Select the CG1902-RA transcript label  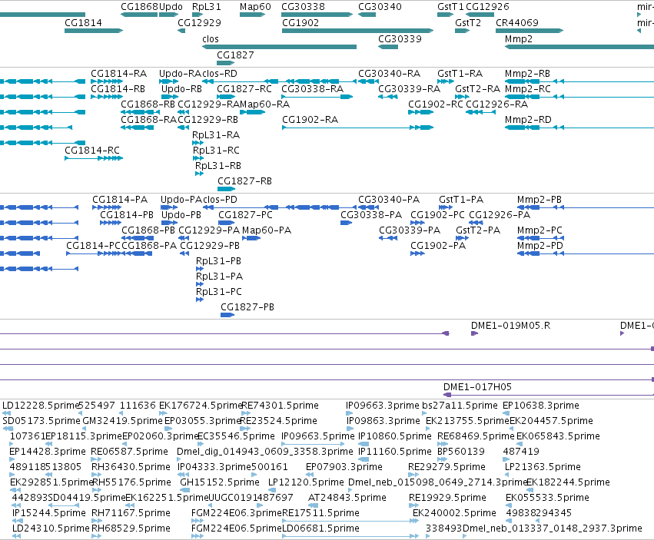click(310, 120)
